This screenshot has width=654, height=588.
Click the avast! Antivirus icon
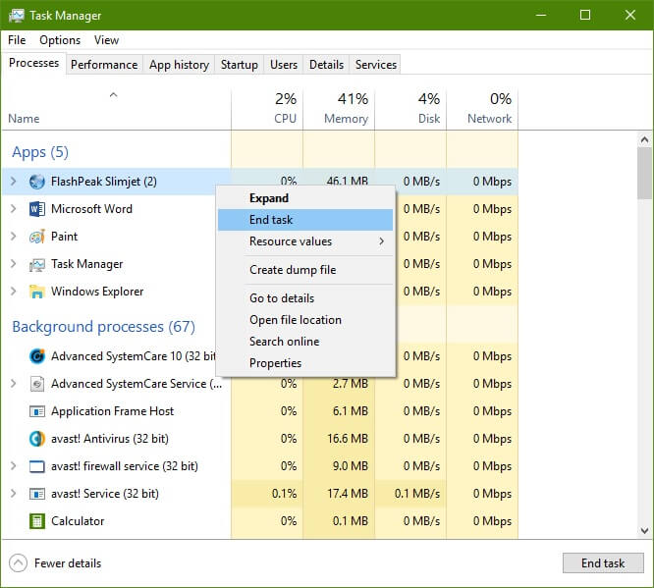coord(36,439)
